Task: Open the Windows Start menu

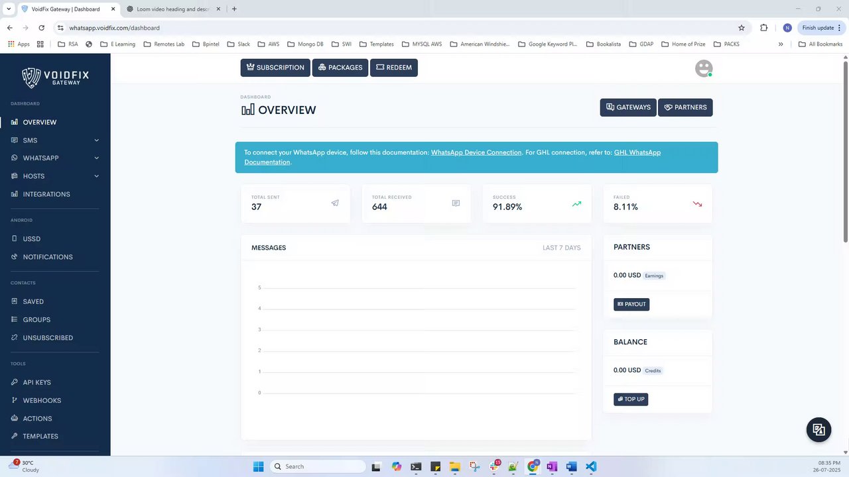Action: pos(258,466)
